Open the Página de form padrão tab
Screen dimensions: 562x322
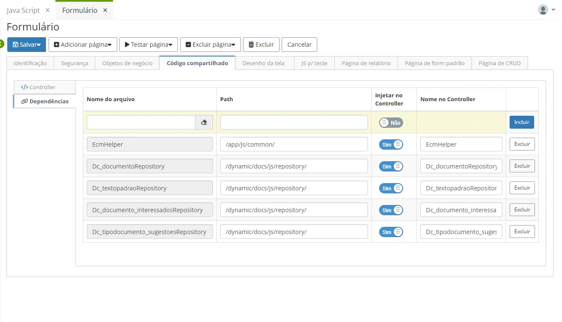434,63
